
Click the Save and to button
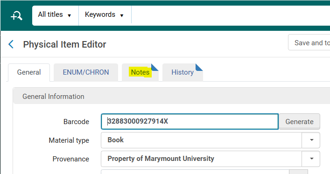point(309,43)
